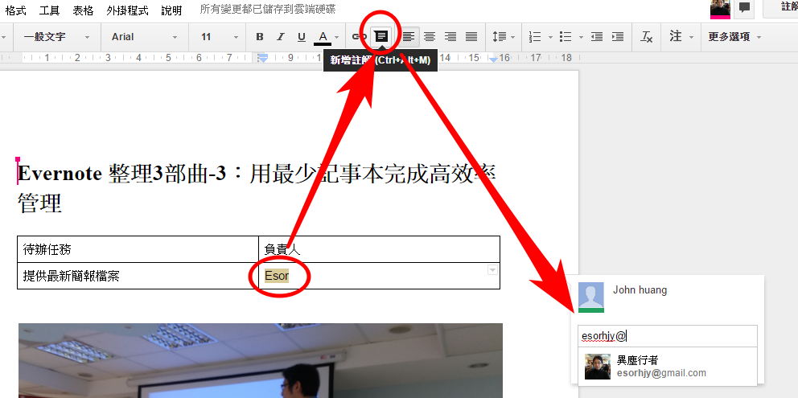Click the 註解 button at top right
The height and width of the screenshot is (398, 798).
(x=781, y=7)
